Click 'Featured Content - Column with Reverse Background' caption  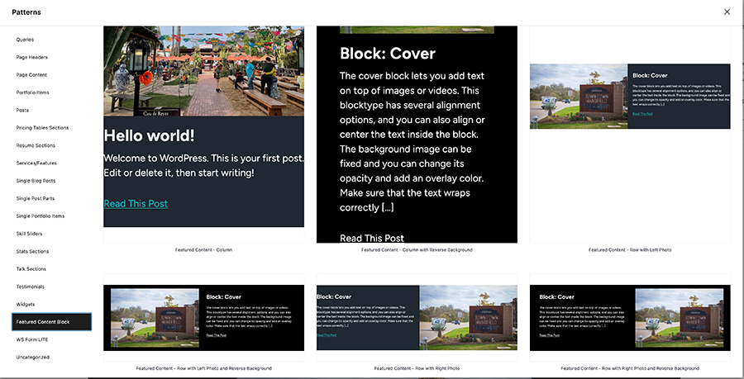(417, 249)
